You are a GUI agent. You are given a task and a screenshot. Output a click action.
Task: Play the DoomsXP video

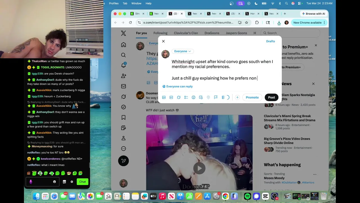[199, 168]
